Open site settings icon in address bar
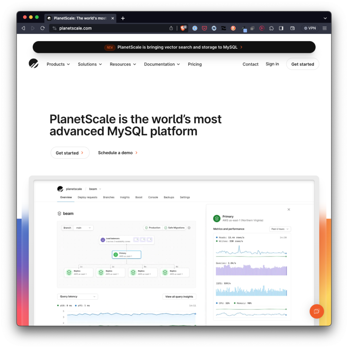Viewport: 348px width, 348px height. point(54,28)
